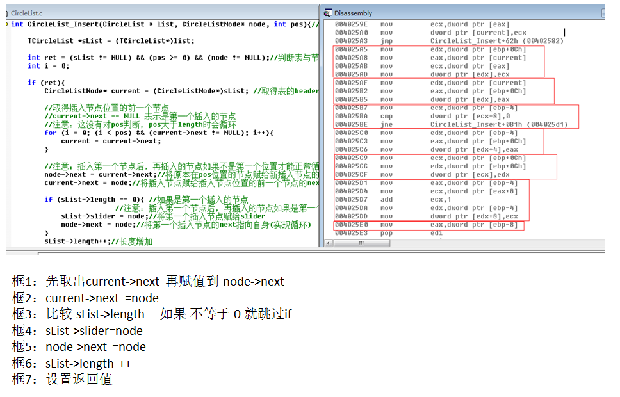Click the jmp operand 'CircleList_Insert+62h (00402582)'
620x397 pixels.
point(496,41)
